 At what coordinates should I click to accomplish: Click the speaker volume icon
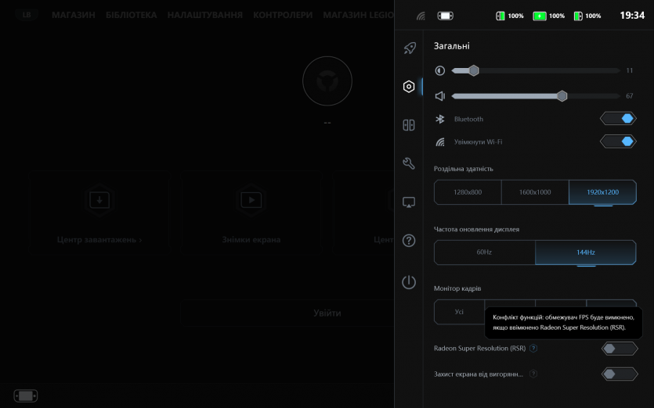[x=440, y=96]
